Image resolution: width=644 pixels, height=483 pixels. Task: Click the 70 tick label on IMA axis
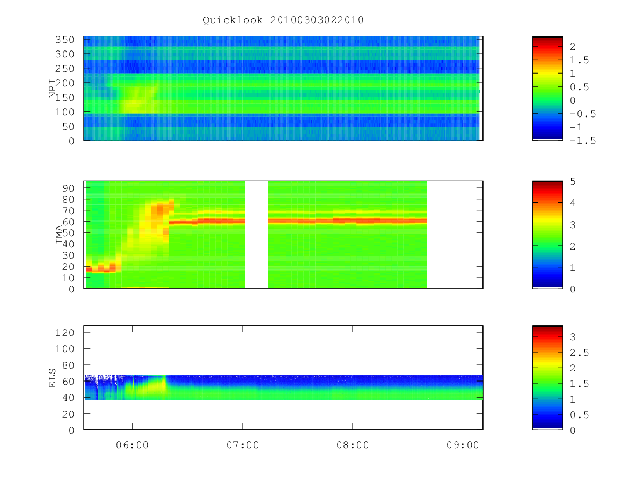click(x=69, y=210)
